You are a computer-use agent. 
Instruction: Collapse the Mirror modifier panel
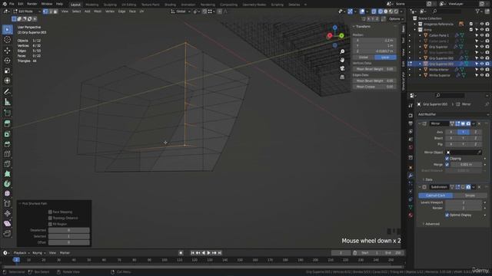(420, 123)
